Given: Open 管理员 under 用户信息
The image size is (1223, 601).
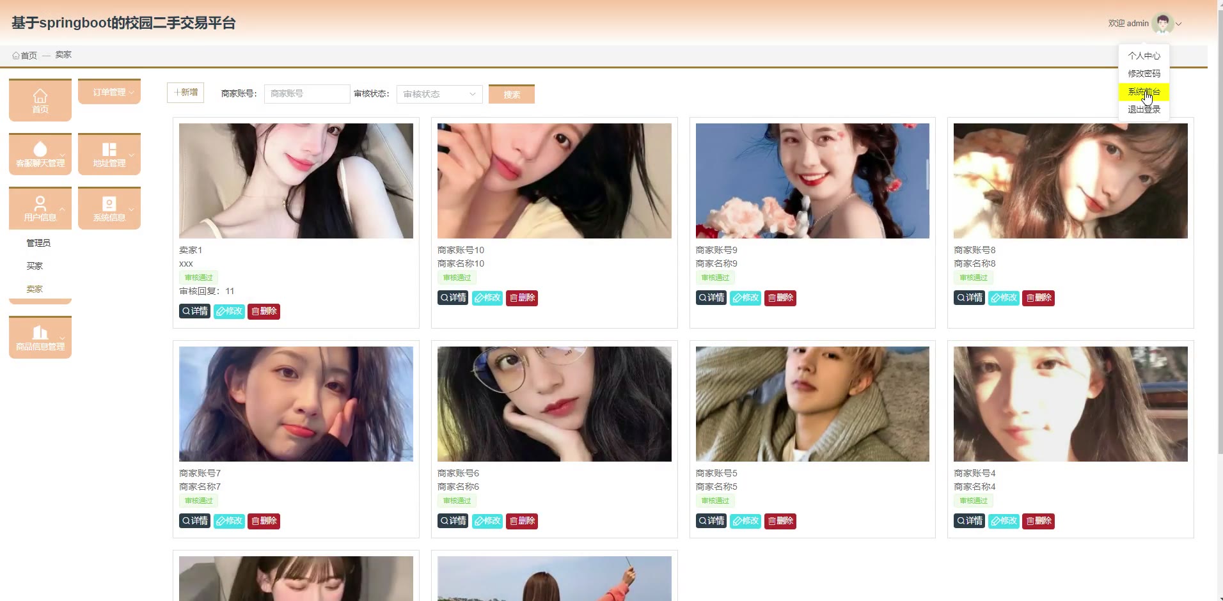Looking at the screenshot, I should click(38, 243).
